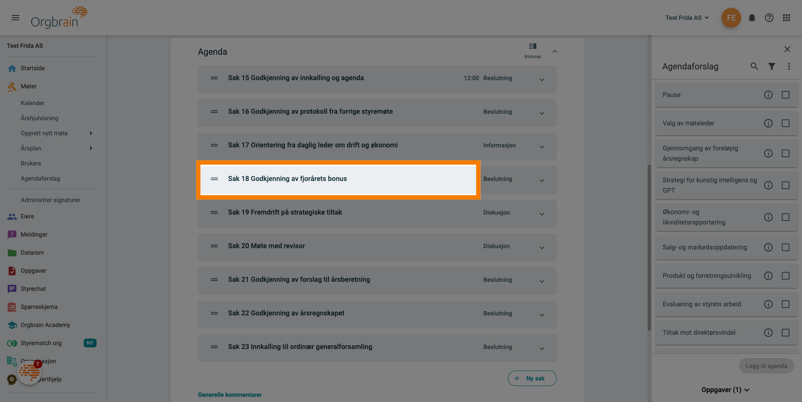802x402 pixels.
Task: Expand Sak 15 agenda item
Action: [x=542, y=80]
